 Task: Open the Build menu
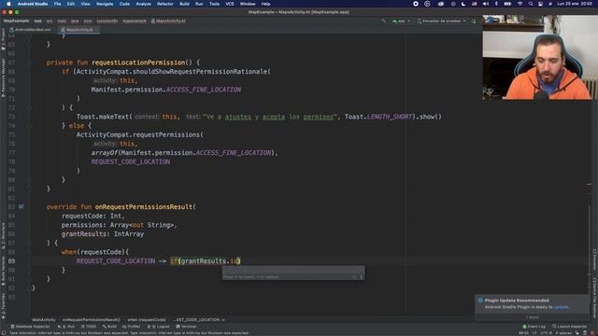tap(185, 4)
